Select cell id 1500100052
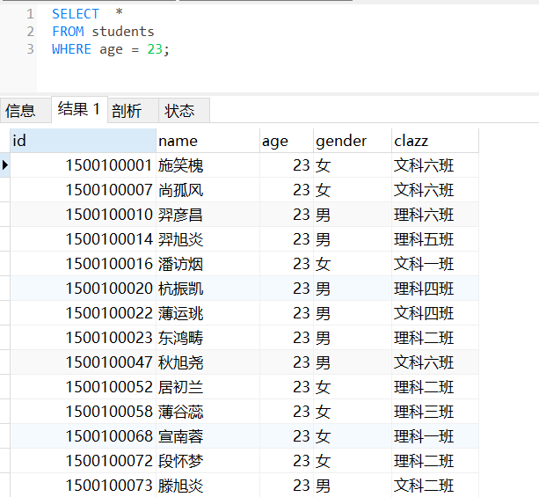Image resolution: width=539 pixels, height=497 pixels. click(84, 387)
